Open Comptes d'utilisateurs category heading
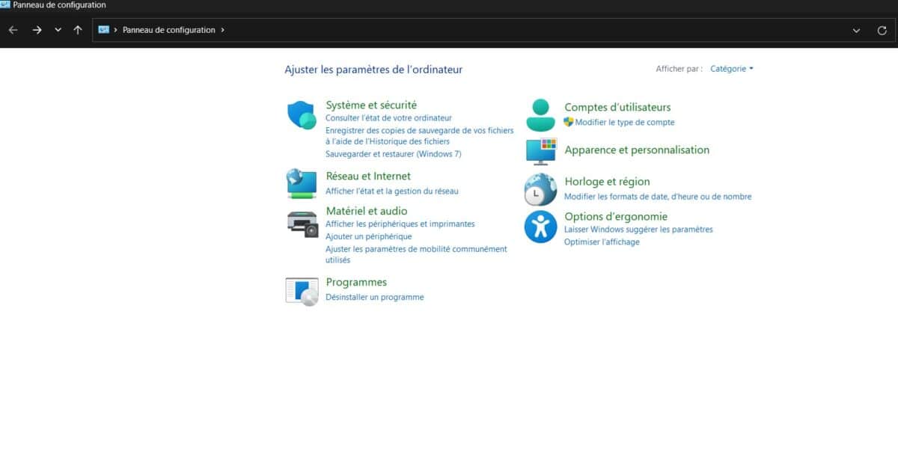 617,108
